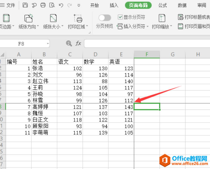Click the name cell 张浩

click(x=44, y=68)
